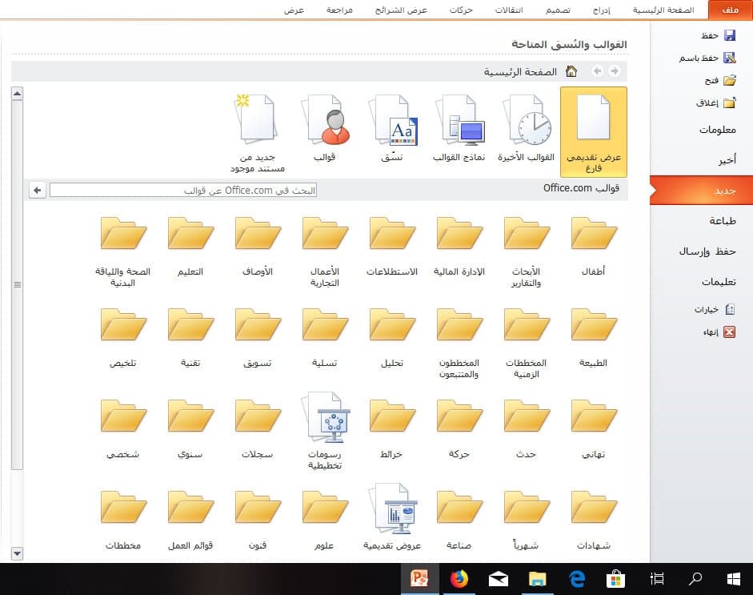This screenshot has width=753, height=595.
Task: Open the الأبحاث والتقارير folder
Action: [526, 251]
